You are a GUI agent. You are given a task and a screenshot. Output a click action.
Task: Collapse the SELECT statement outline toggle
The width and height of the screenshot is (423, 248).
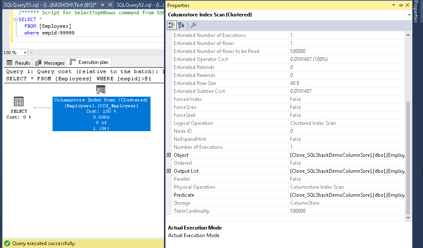click(x=16, y=19)
